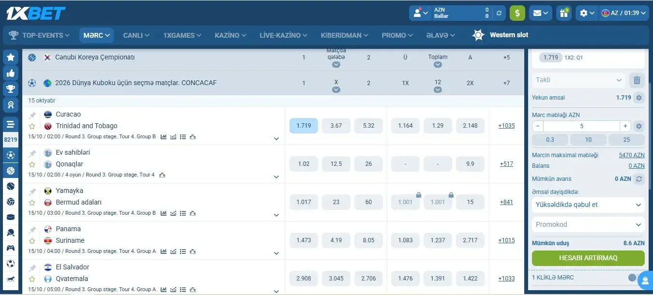
Task: Click the green dollar deposit icon
Action: (517, 13)
